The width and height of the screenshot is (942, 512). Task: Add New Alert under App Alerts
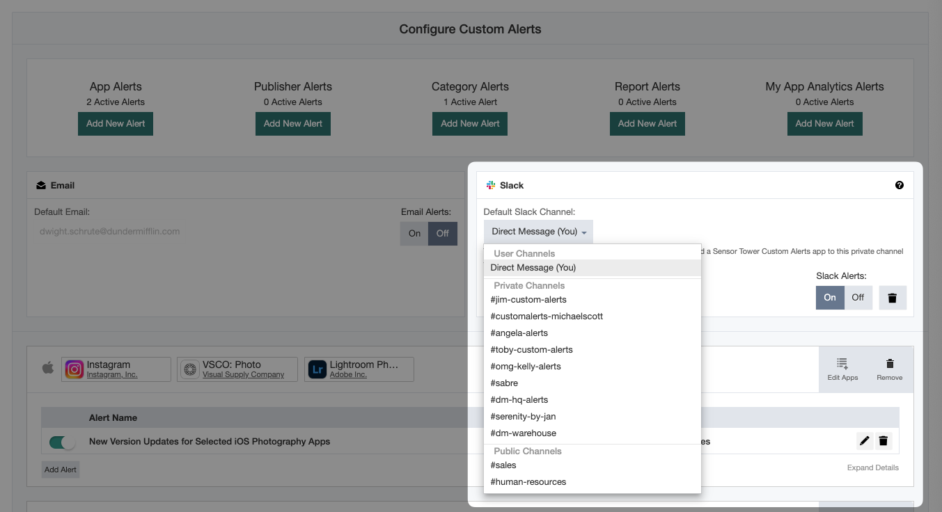116,124
